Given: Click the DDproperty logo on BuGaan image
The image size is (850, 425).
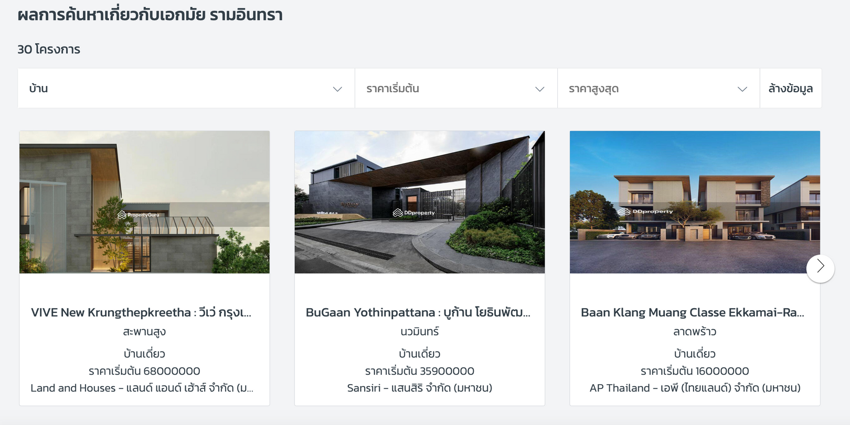Looking at the screenshot, I should coord(414,213).
